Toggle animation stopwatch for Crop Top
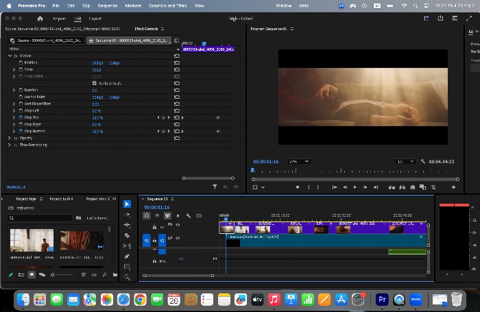This screenshot has width=480, height=312. point(21,117)
